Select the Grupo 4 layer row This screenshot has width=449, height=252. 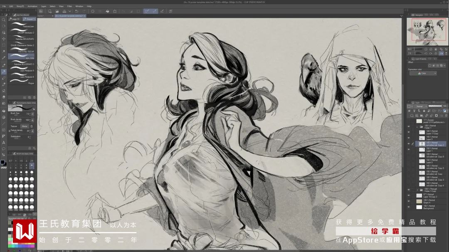coord(431,201)
